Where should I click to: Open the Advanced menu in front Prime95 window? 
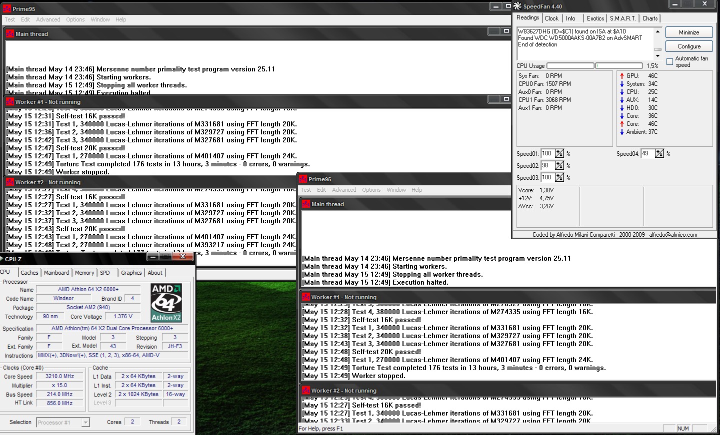coord(344,190)
